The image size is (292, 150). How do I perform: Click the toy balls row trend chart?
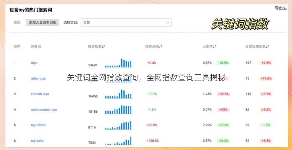[118, 141]
